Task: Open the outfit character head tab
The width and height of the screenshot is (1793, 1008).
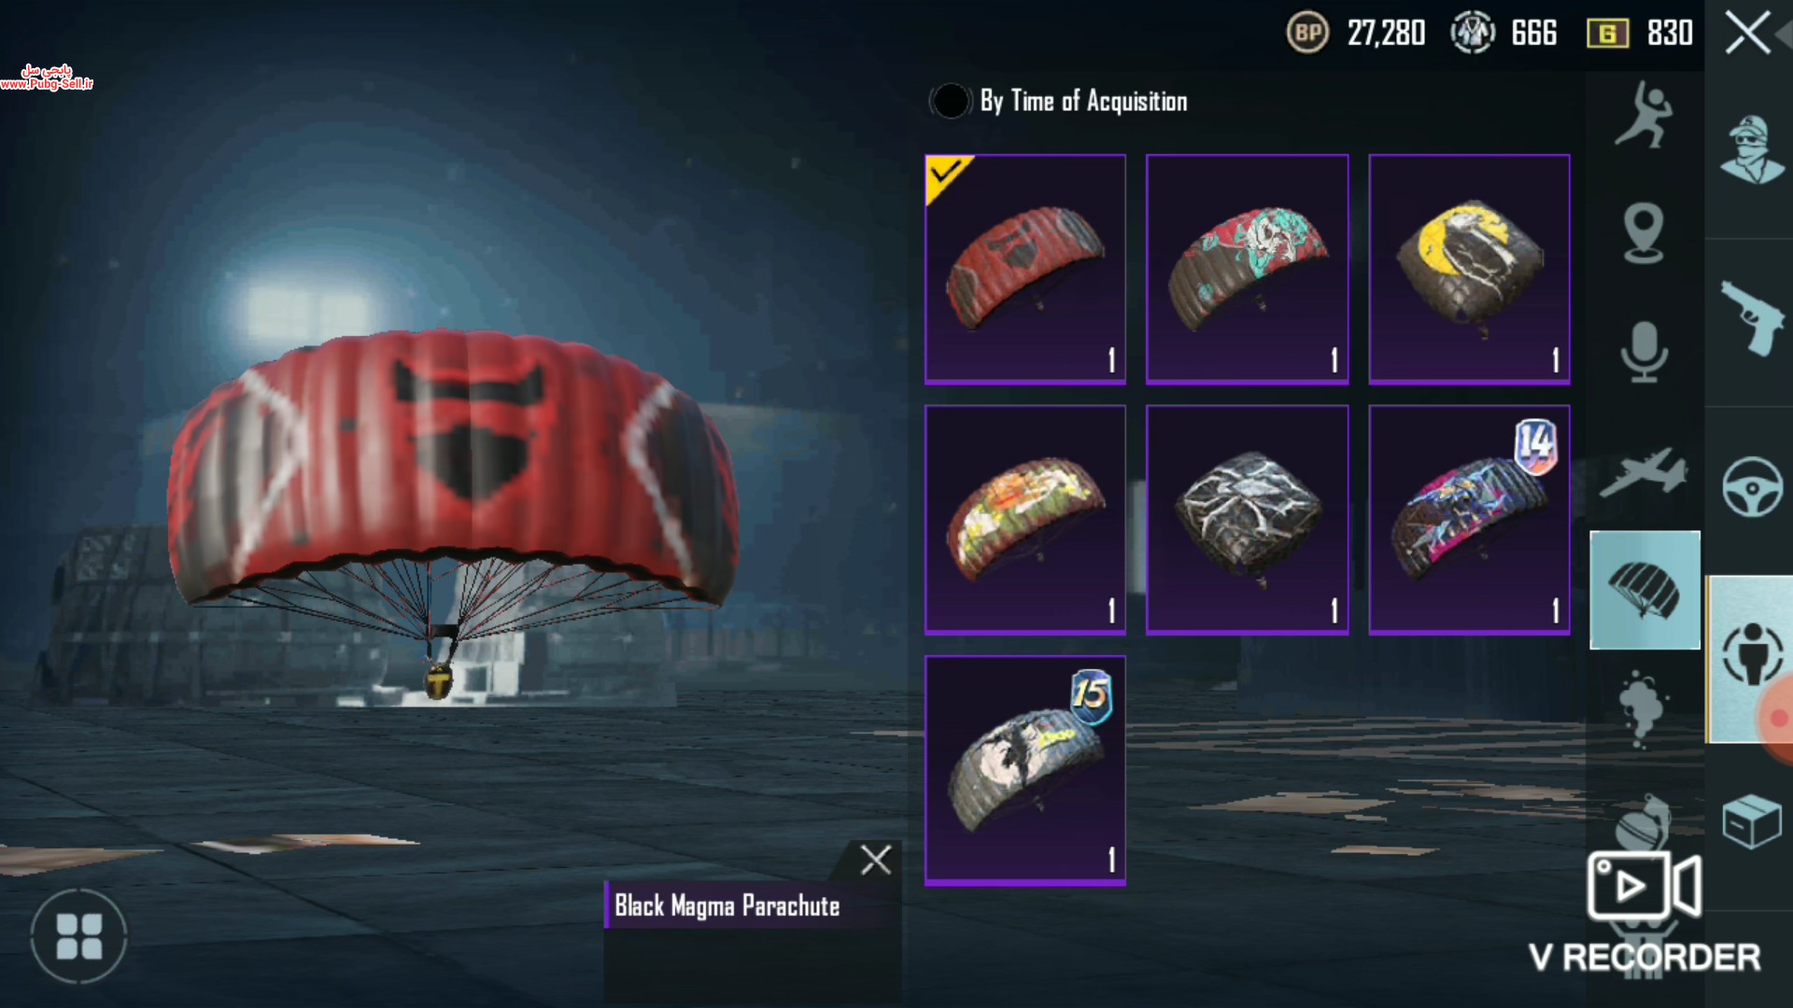Action: (x=1752, y=149)
